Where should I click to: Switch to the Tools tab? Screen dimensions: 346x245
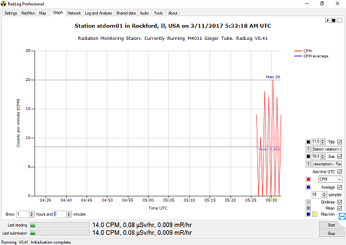tap(158, 13)
